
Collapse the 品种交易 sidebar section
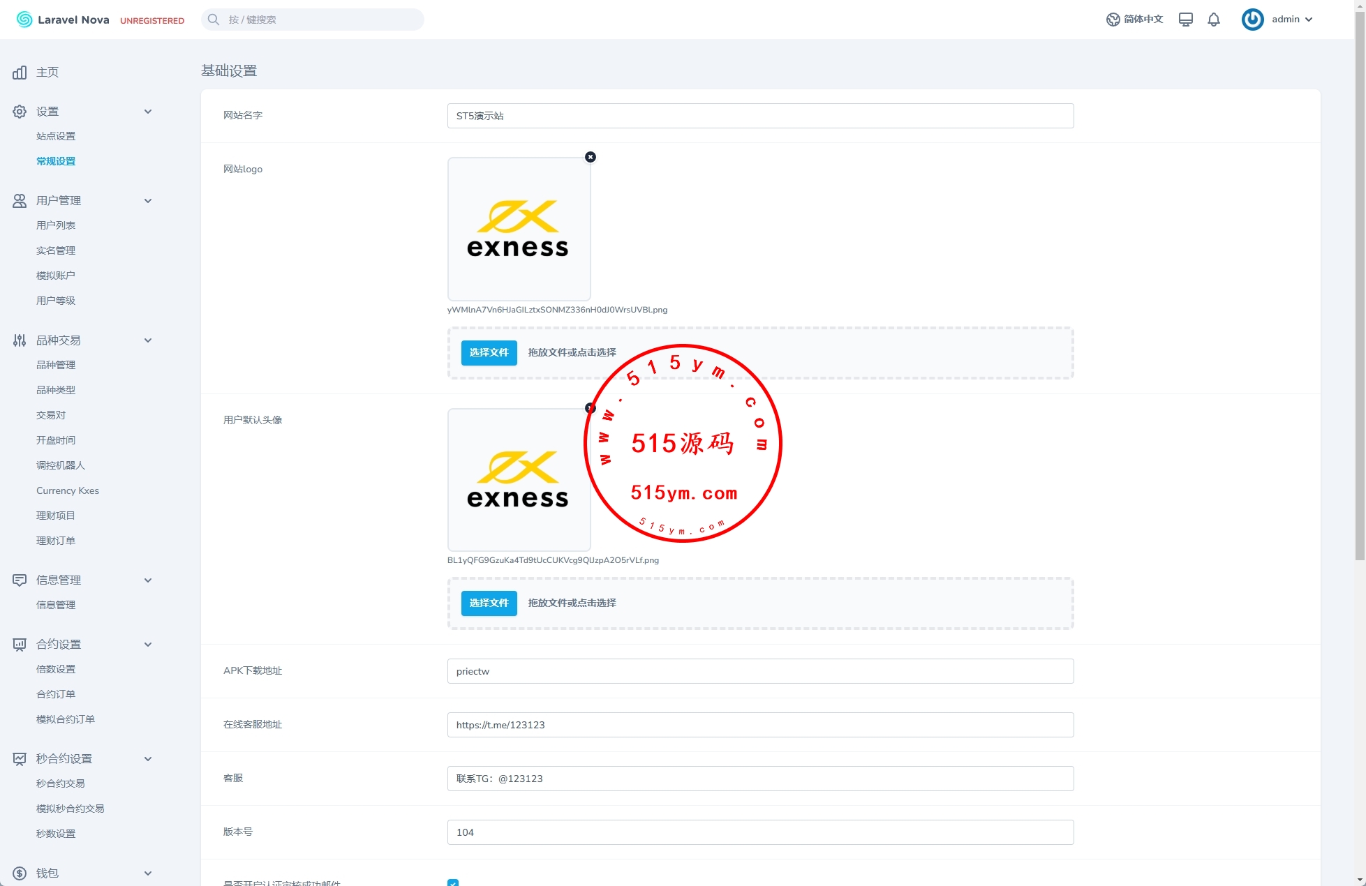(148, 340)
